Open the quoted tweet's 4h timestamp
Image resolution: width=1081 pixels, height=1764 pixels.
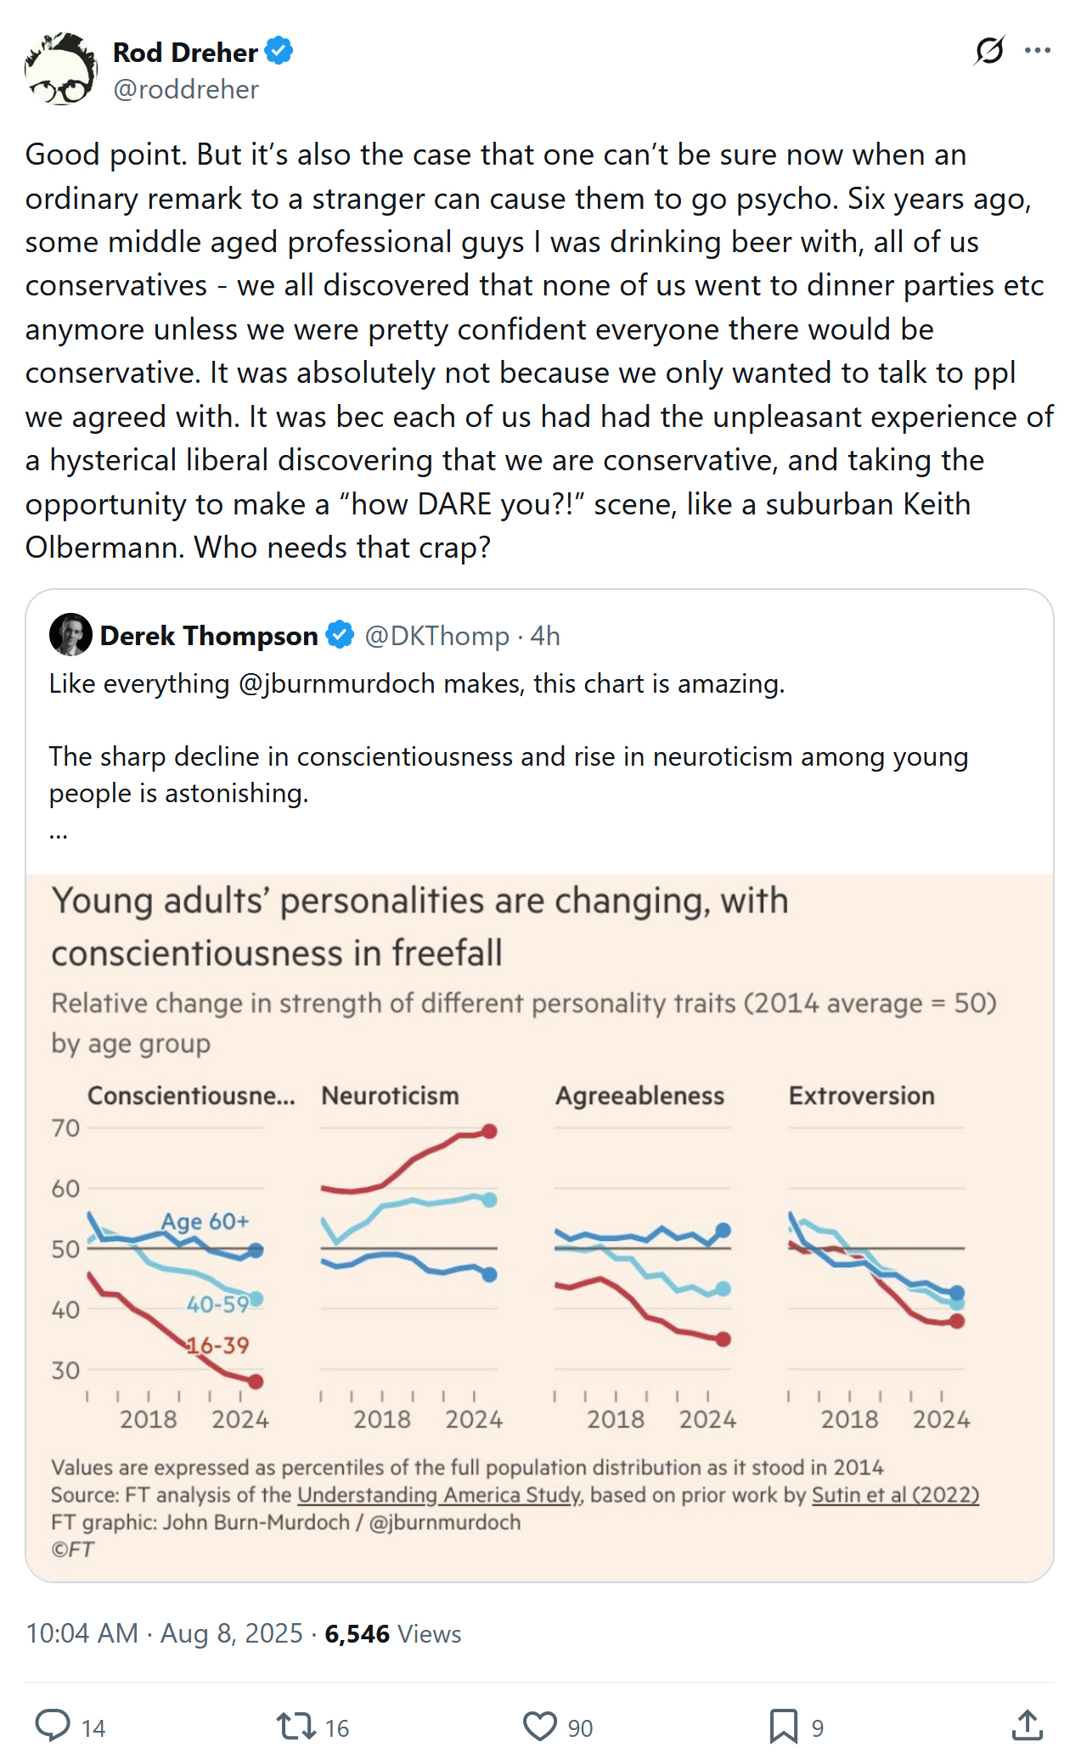pyautogui.click(x=545, y=636)
